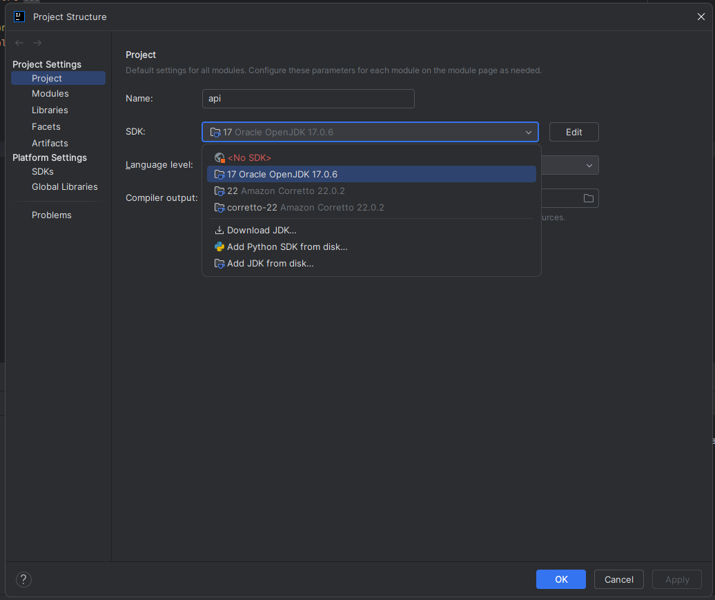Open Facets settings page
The height and width of the screenshot is (600, 715).
point(46,126)
